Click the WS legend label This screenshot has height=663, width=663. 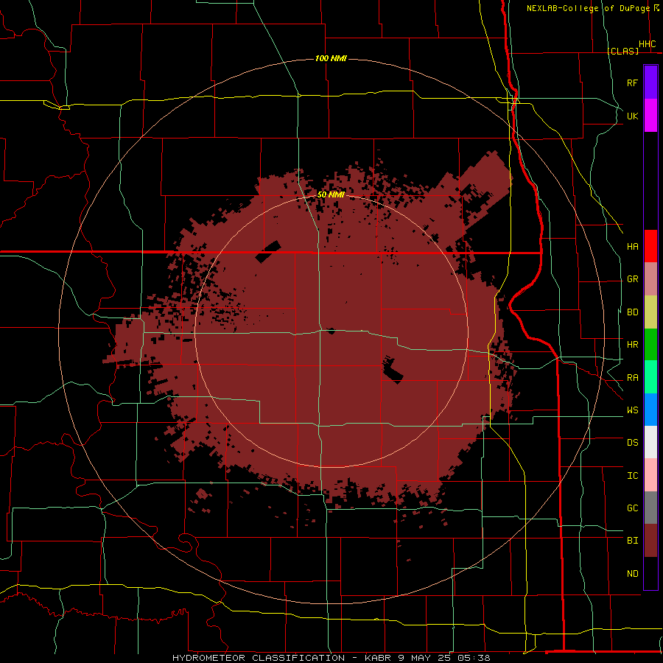pos(632,410)
